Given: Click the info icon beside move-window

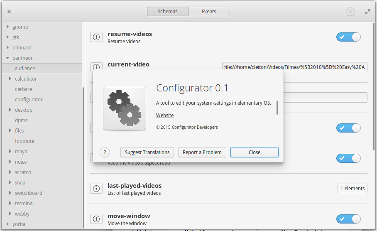Looking at the screenshot, I should pyautogui.click(x=96, y=219).
